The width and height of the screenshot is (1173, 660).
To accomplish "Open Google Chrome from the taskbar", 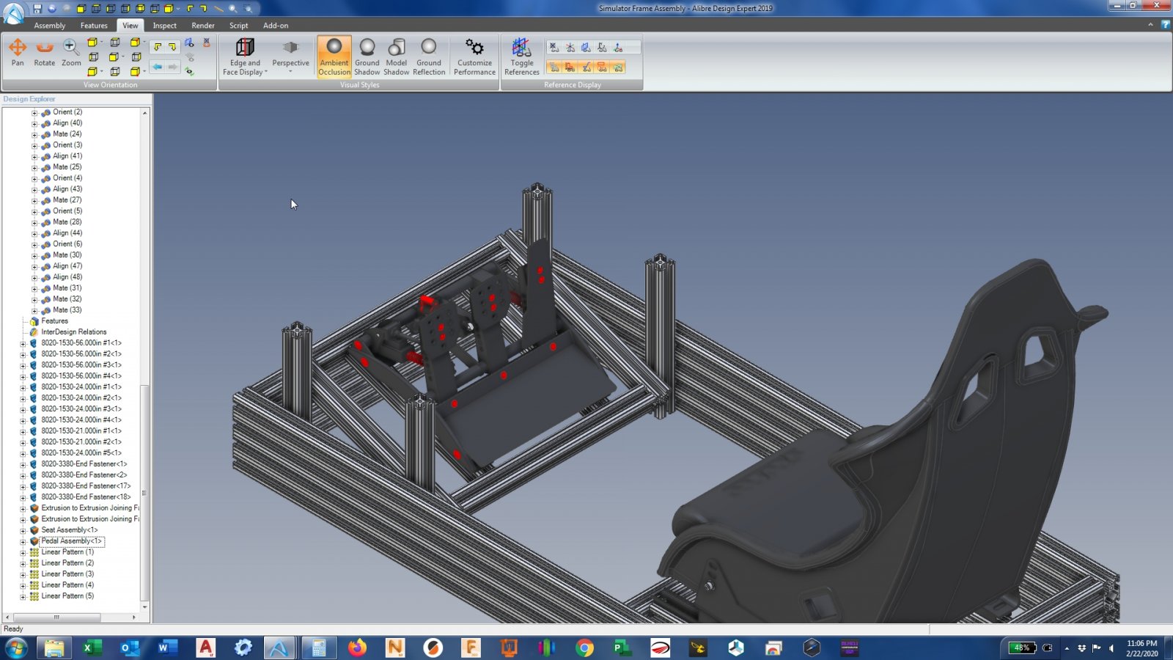I will click(584, 648).
